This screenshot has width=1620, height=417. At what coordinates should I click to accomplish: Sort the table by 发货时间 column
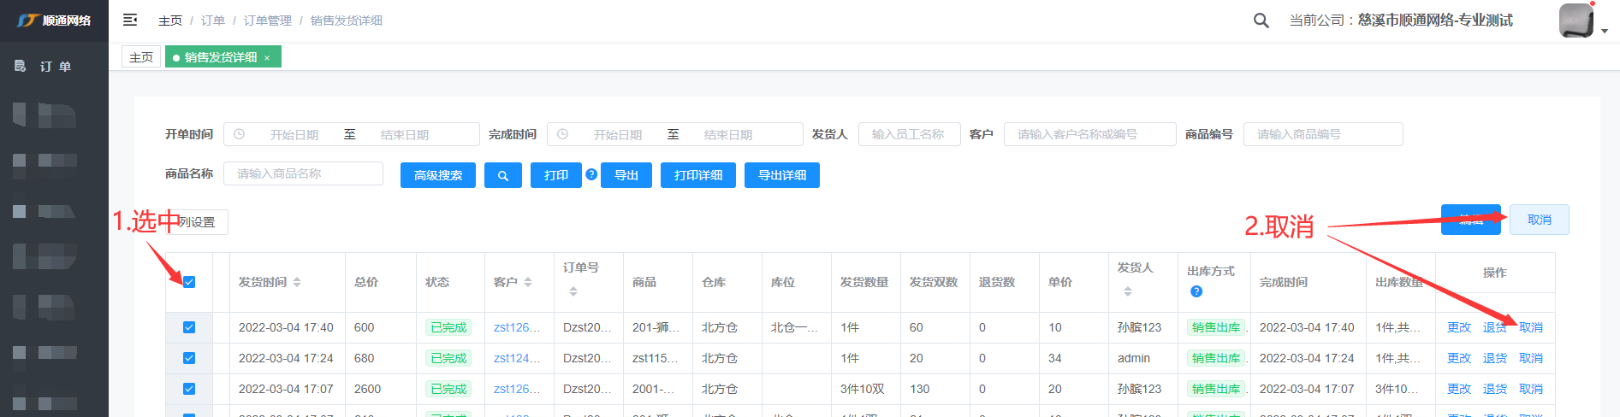coord(297,282)
